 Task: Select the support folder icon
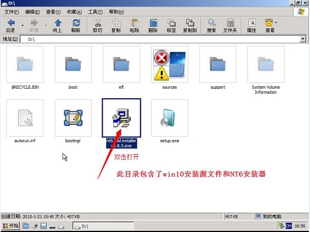pos(218,64)
